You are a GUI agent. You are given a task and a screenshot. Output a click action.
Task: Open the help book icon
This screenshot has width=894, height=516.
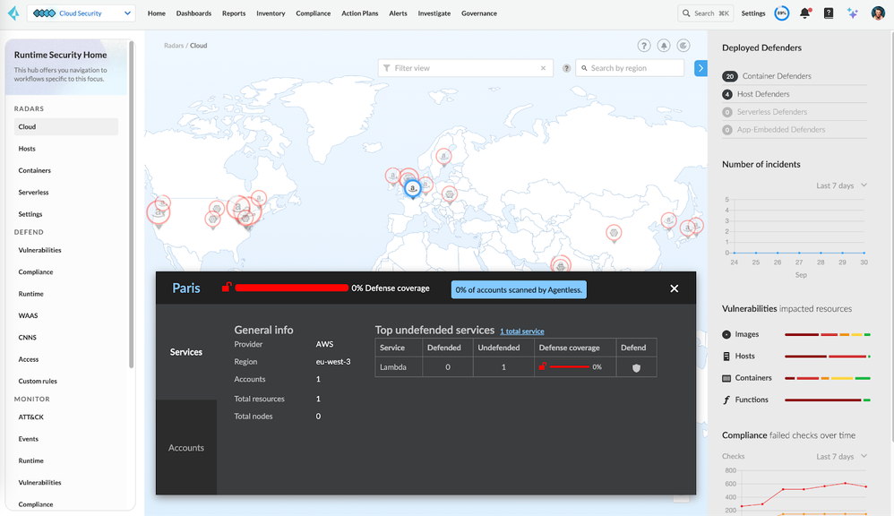(x=828, y=13)
